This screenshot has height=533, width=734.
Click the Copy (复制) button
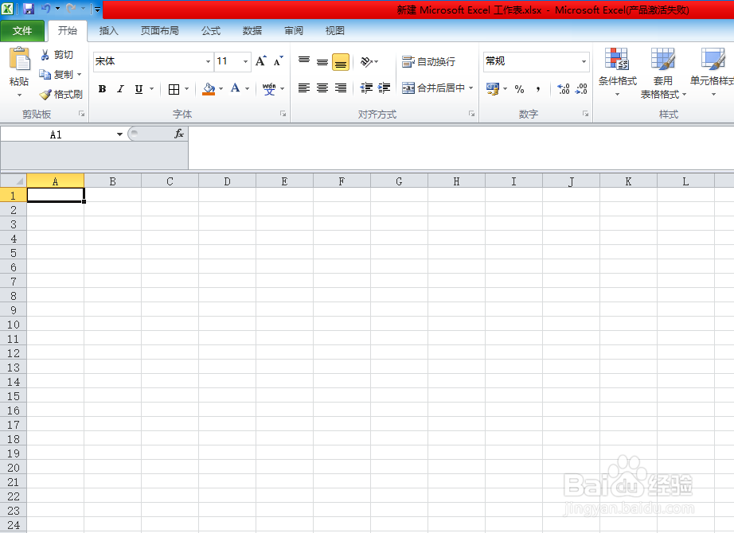point(56,75)
